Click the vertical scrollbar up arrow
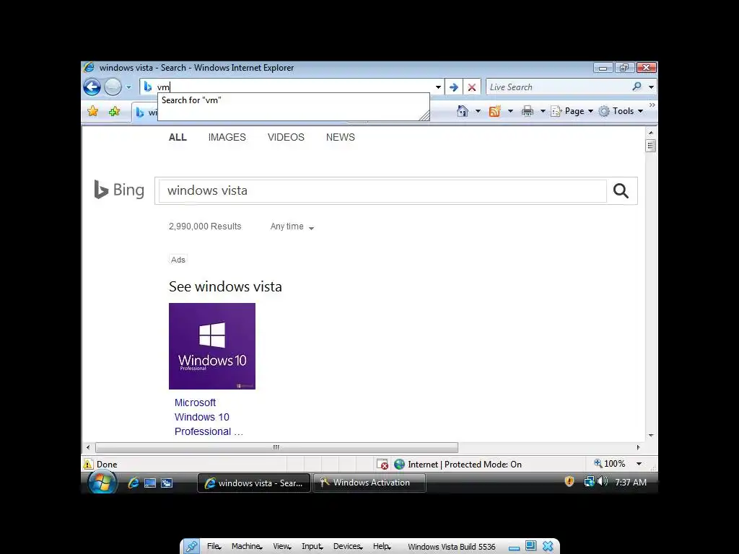 pyautogui.click(x=650, y=133)
